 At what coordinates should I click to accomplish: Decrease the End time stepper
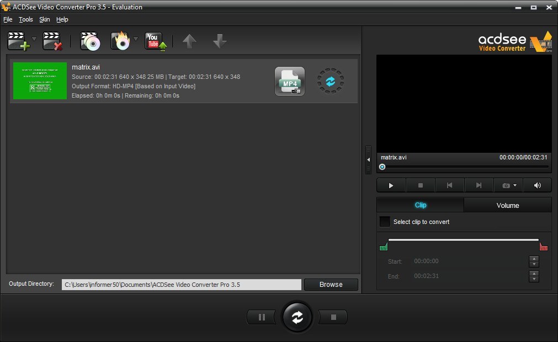(534, 279)
